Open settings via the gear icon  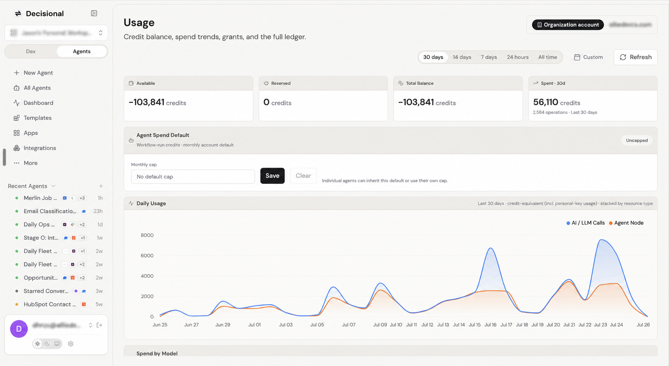coord(71,344)
